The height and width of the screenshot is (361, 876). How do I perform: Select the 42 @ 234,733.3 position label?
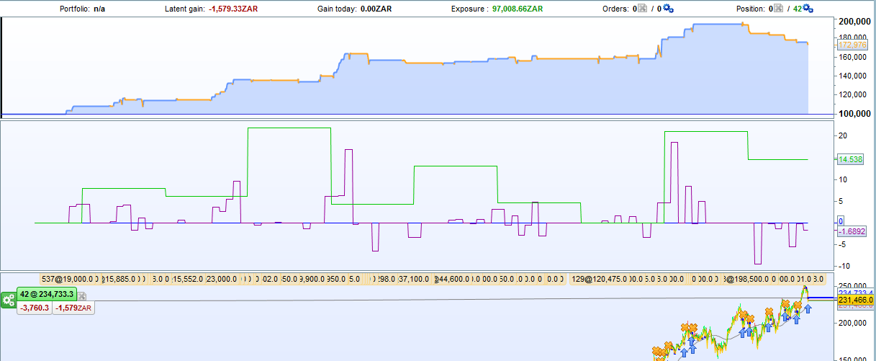(47, 295)
